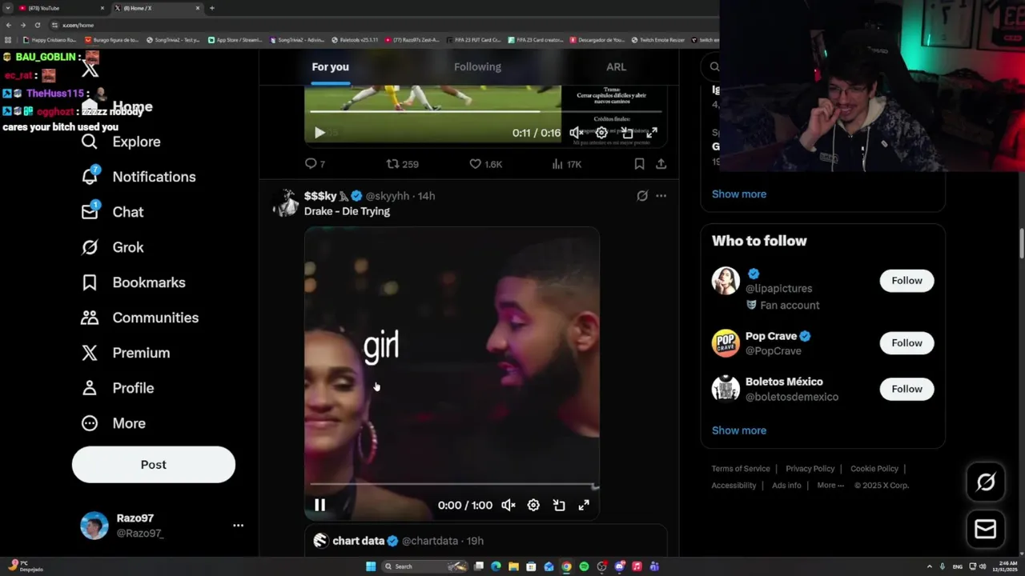Screen dimensions: 1025x576
Task: Toggle picture-in-picture on top soccer video
Action: [627, 133]
